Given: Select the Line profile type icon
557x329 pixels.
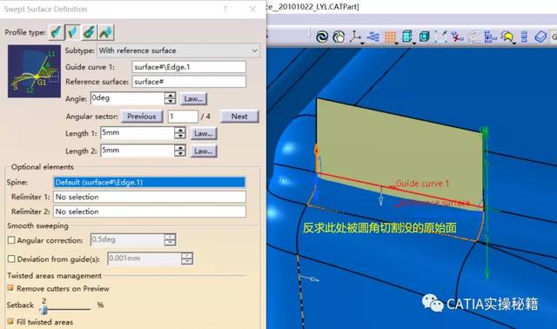Looking at the screenshot, I should (73, 32).
